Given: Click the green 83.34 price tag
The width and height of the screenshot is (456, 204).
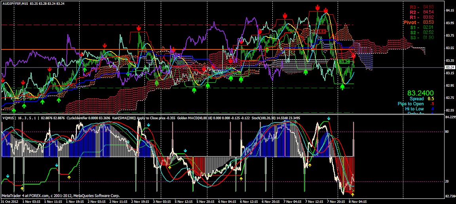Looking at the screenshot, I should [344, 62].
